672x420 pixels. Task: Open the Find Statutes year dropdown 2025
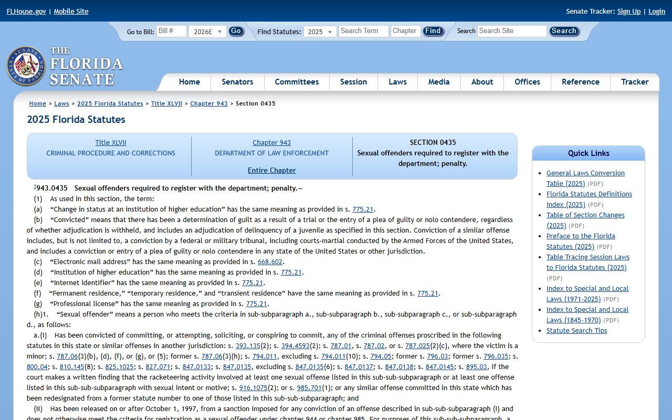(321, 31)
